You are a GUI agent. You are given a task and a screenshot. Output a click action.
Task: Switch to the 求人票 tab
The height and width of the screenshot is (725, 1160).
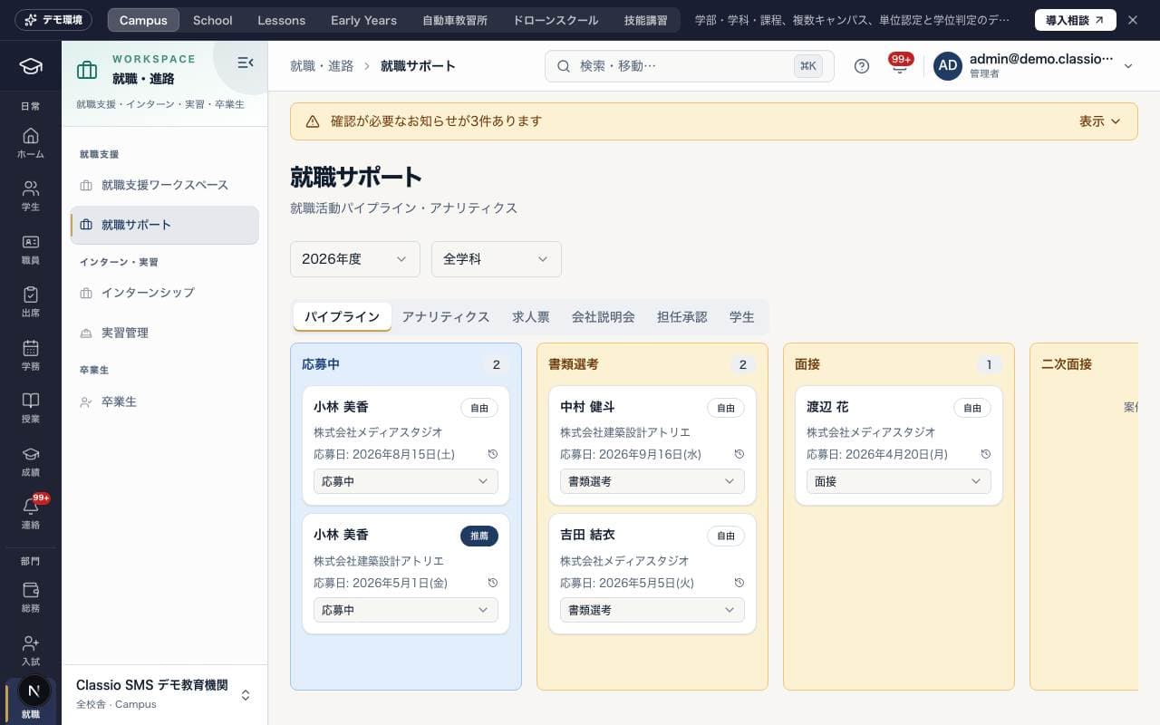coord(531,317)
